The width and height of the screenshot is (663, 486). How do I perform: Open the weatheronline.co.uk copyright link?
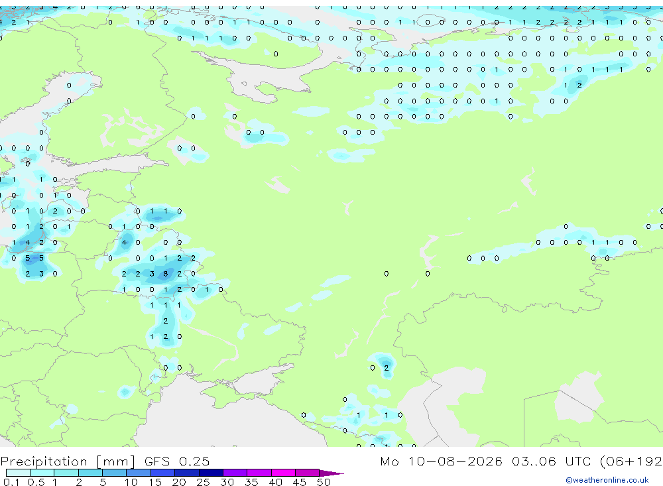(x=607, y=480)
